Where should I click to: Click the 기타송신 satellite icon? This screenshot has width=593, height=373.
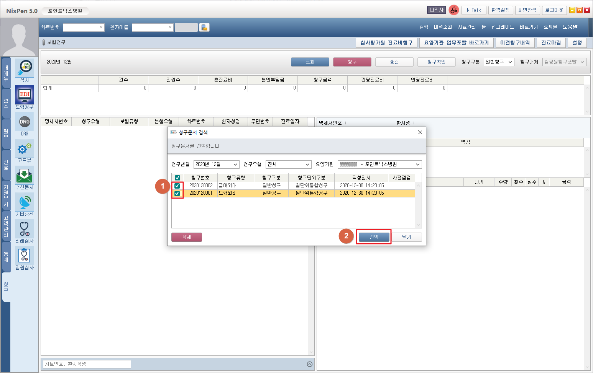click(x=25, y=202)
